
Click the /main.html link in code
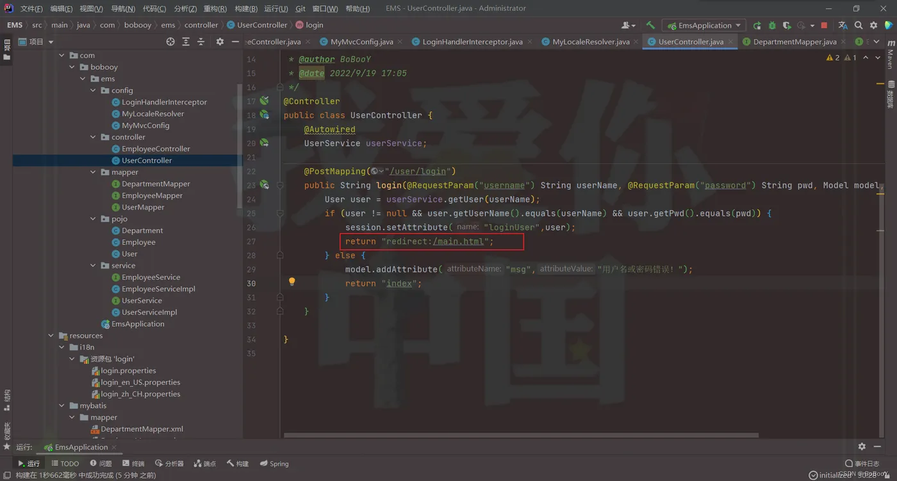point(458,241)
